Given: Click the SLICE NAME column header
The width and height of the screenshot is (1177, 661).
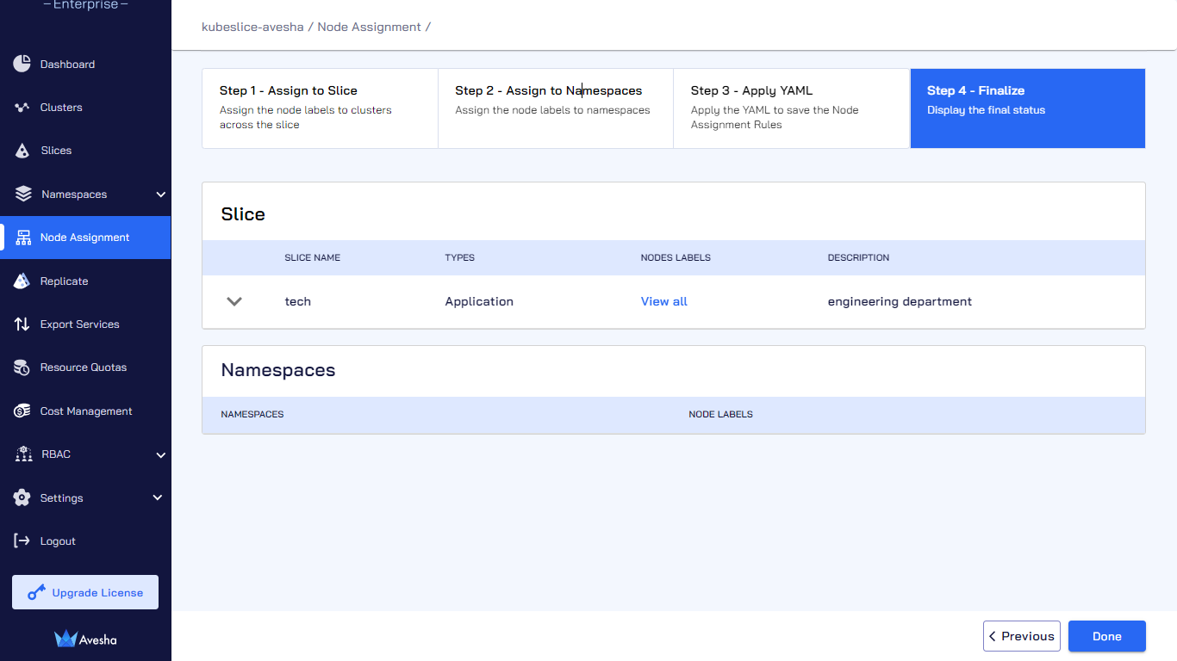Looking at the screenshot, I should (313, 257).
